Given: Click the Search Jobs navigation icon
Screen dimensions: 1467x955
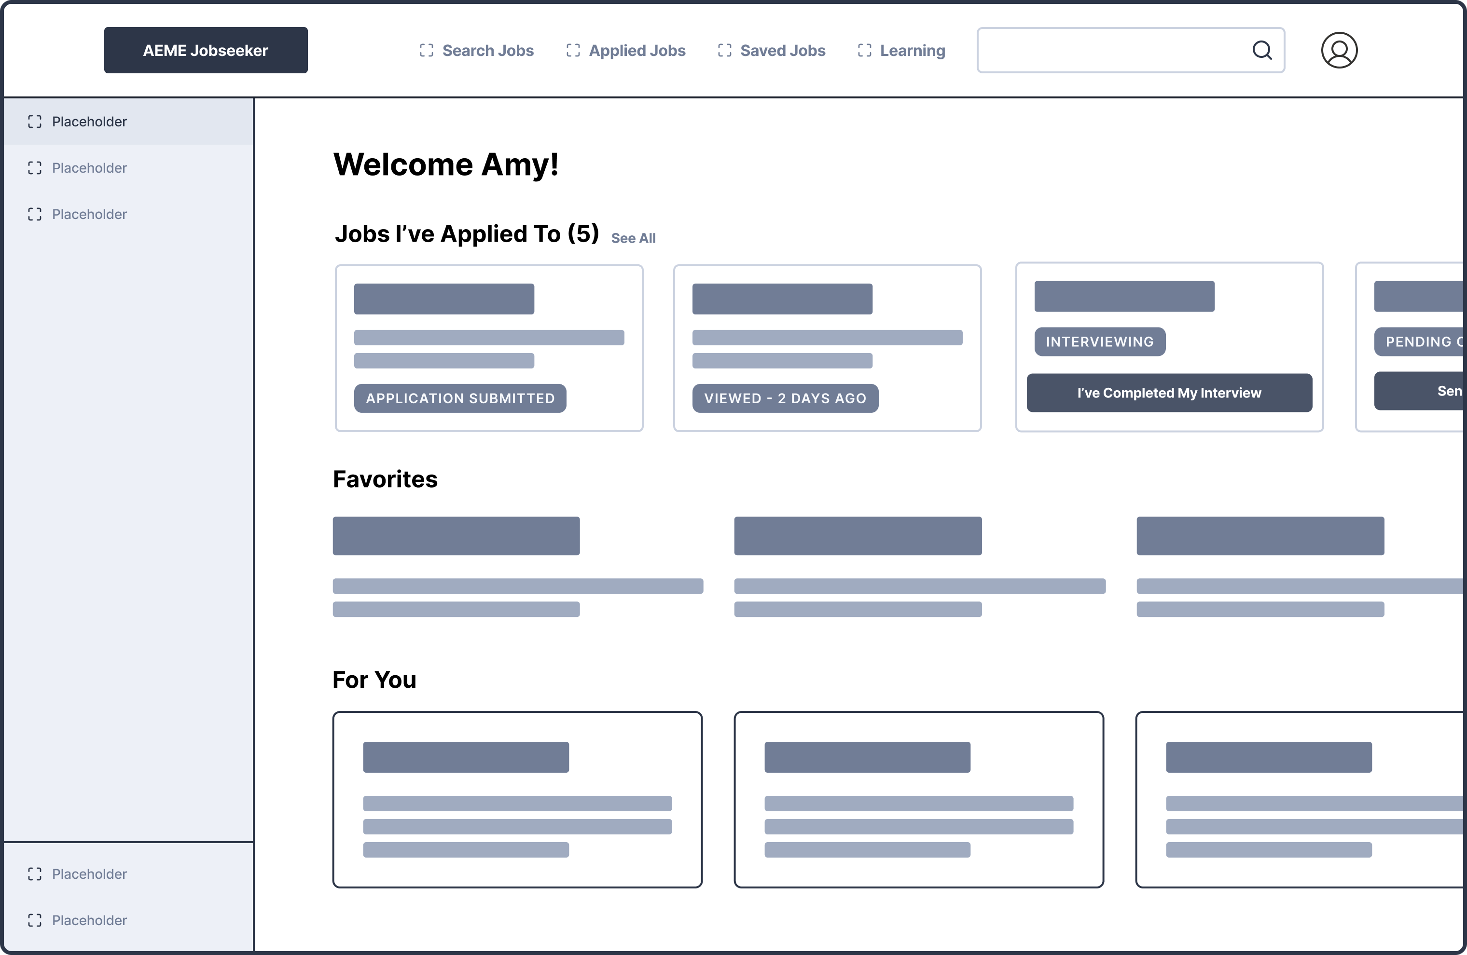Looking at the screenshot, I should click(x=426, y=51).
